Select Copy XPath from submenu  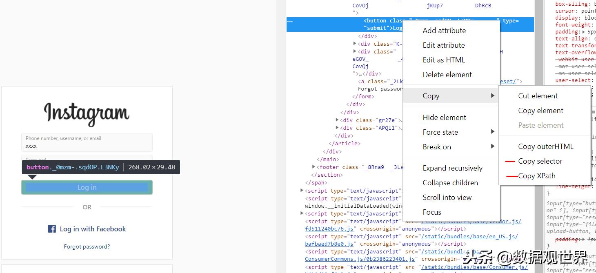coord(536,176)
